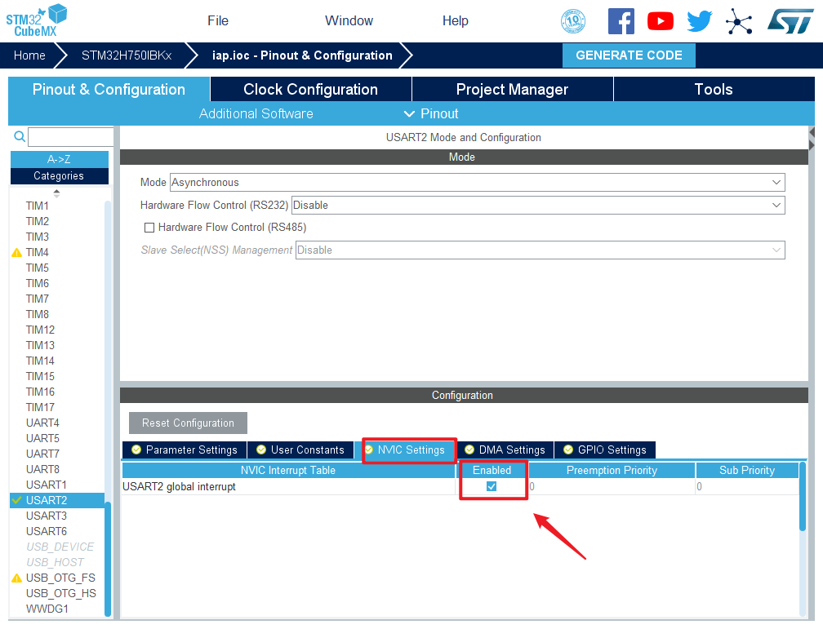Open the Facebook icon link
Image resolution: width=823 pixels, height=629 pixels.
pyautogui.click(x=621, y=21)
